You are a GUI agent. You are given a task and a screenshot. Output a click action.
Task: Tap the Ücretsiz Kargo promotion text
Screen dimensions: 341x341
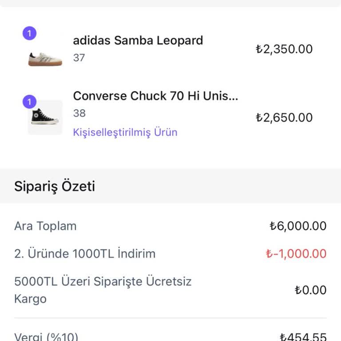pos(103,289)
